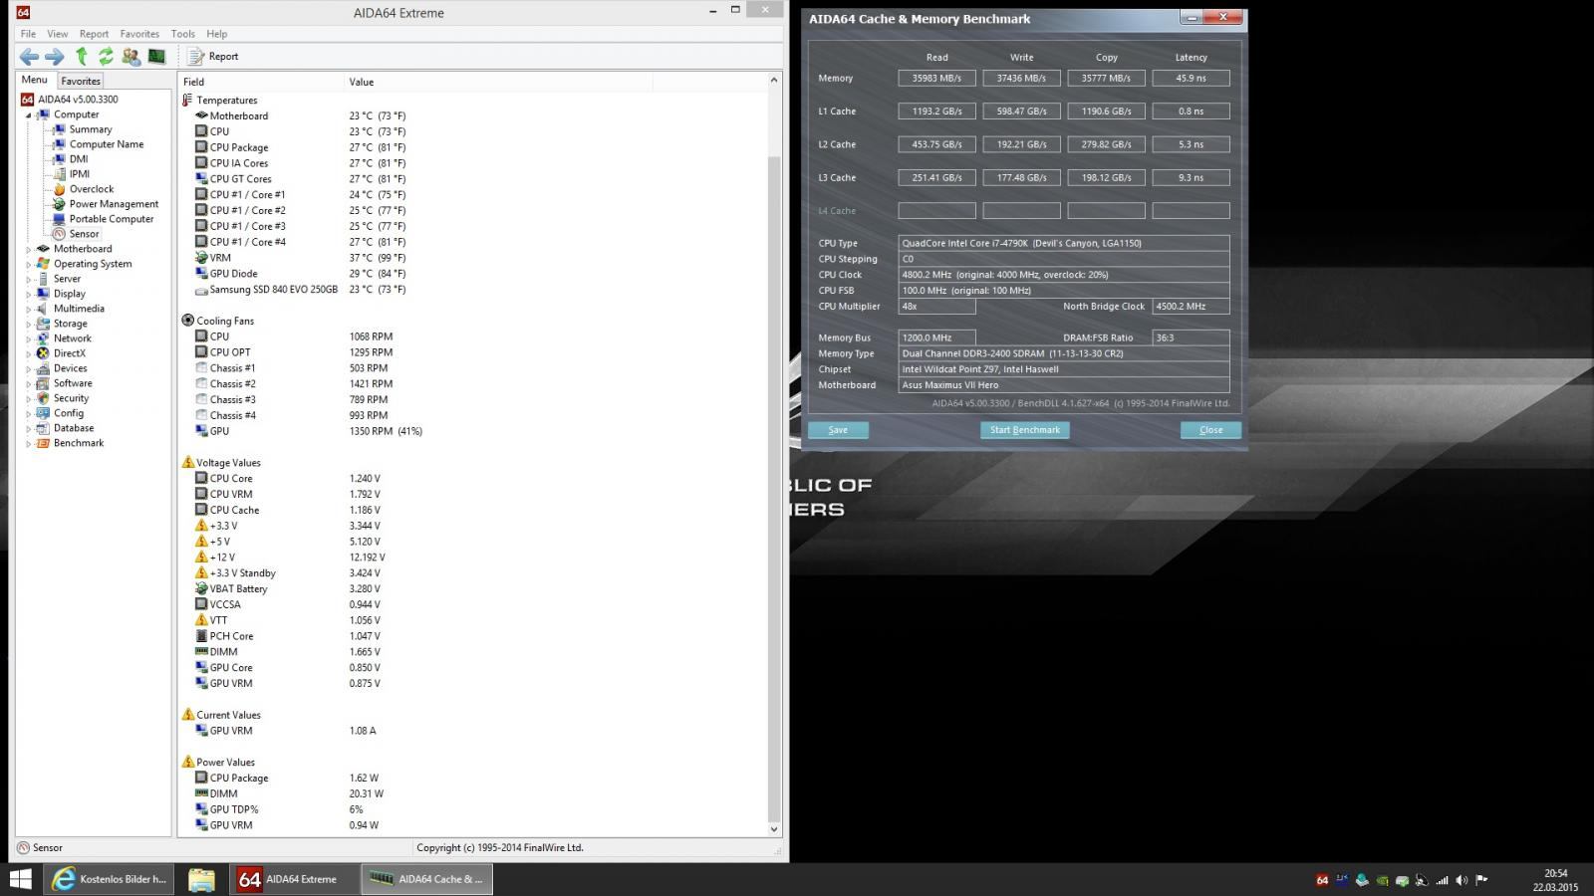Click the volume speaker icon in the system tray
This screenshot has height=896, width=1594.
pos(1461,880)
